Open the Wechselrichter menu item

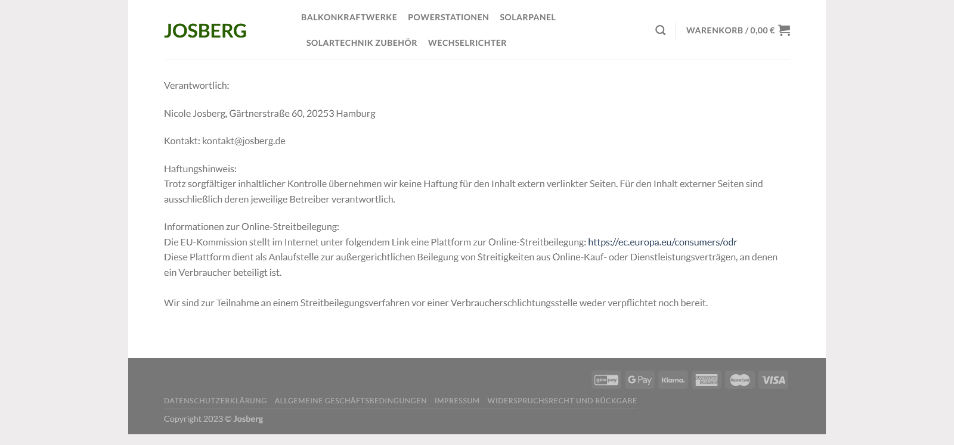(x=467, y=43)
